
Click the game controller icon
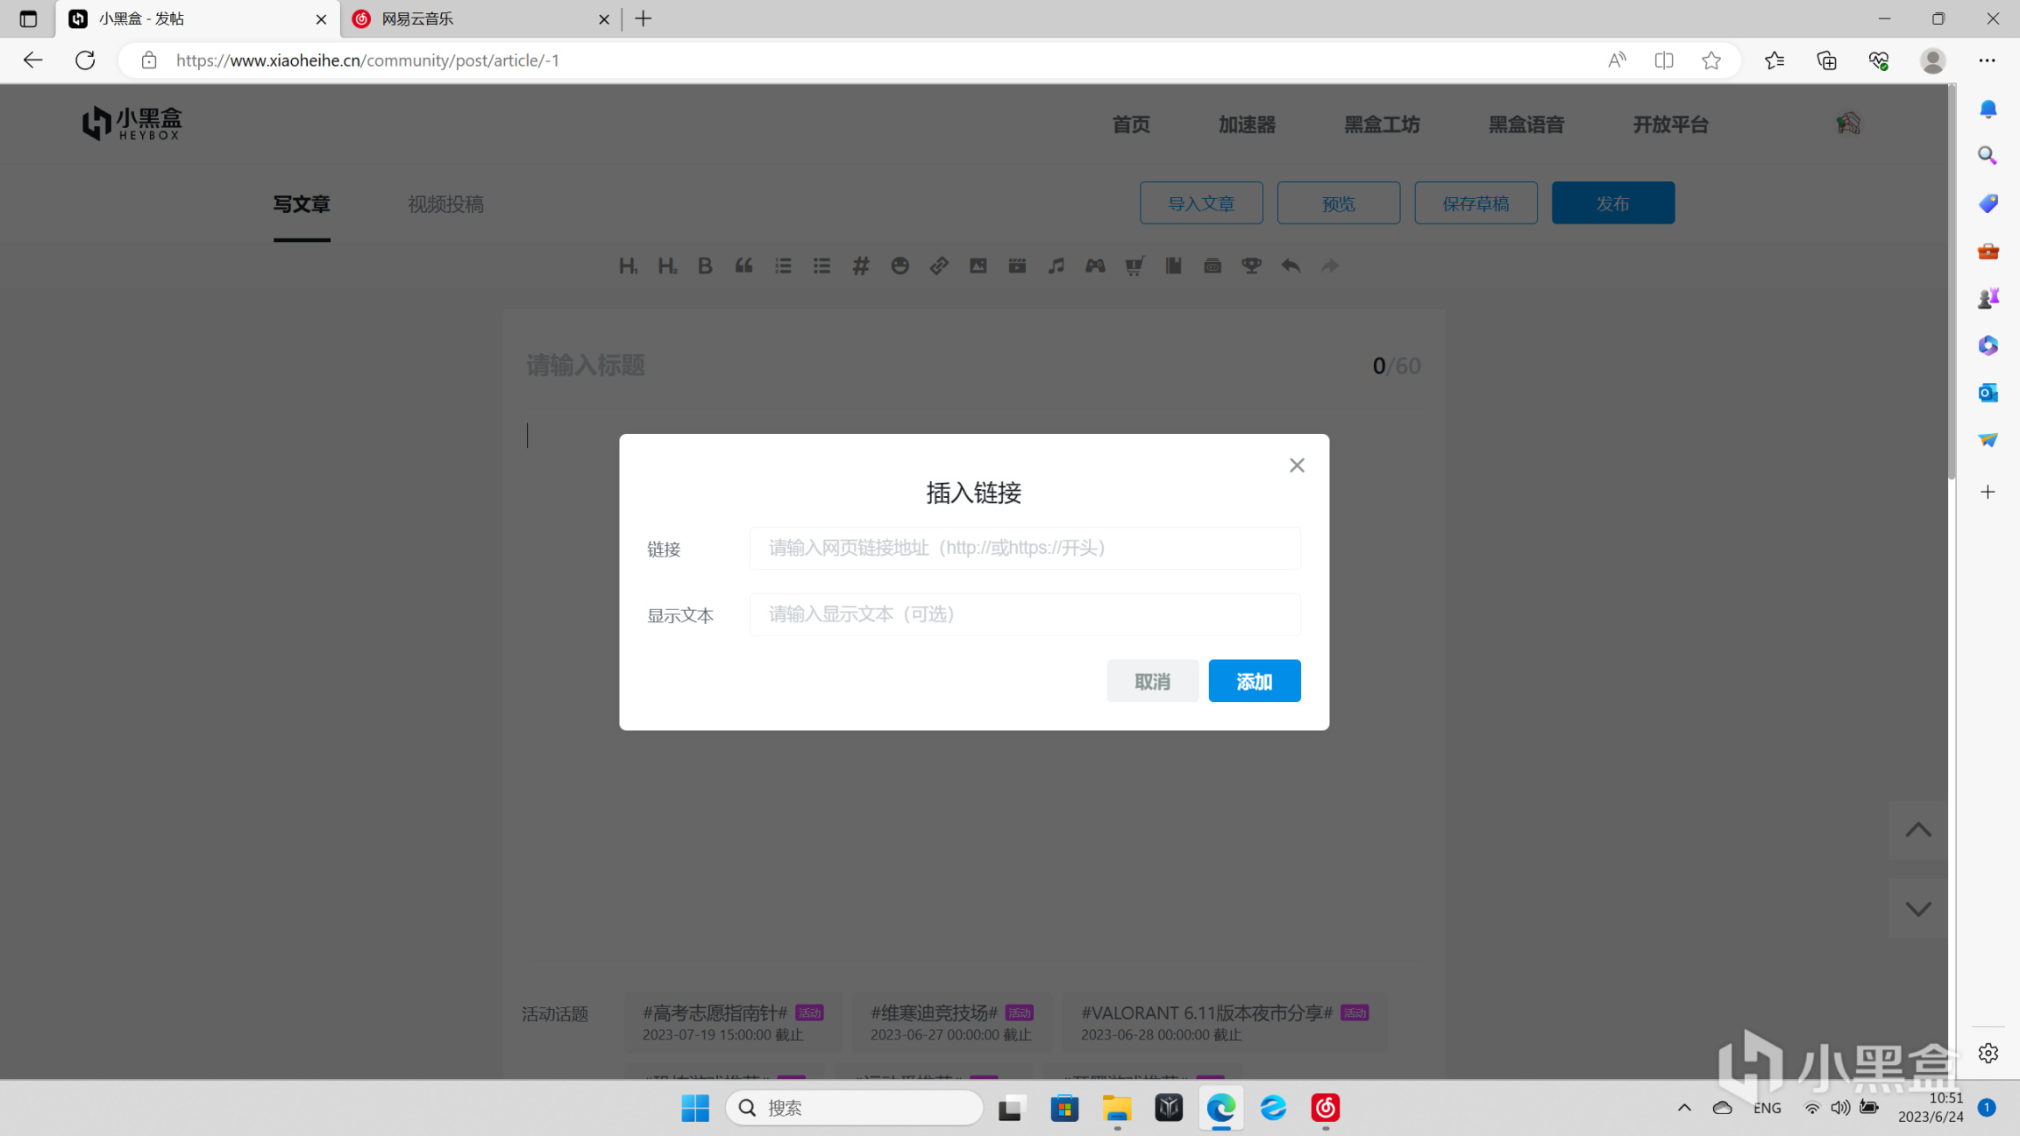coord(1095,266)
